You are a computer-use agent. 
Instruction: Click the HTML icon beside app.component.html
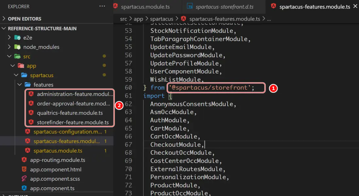pos(24,170)
